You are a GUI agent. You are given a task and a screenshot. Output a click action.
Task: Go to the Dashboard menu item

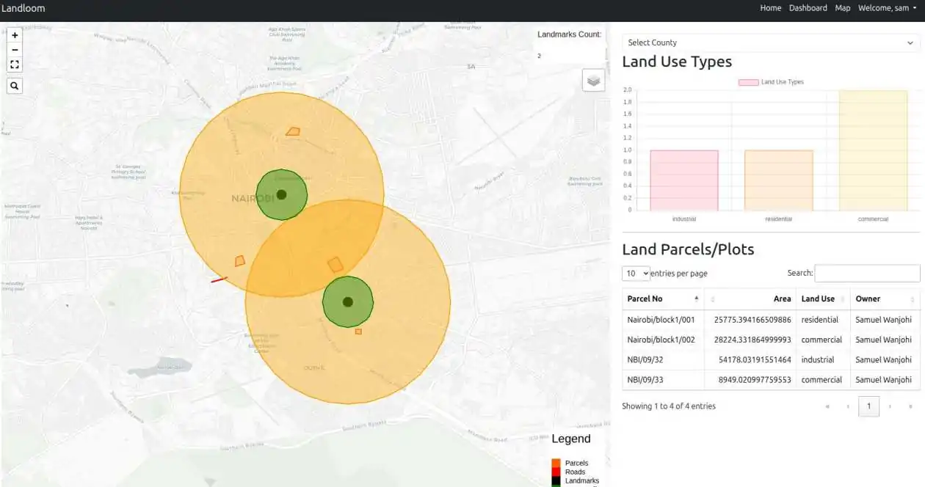[808, 8]
